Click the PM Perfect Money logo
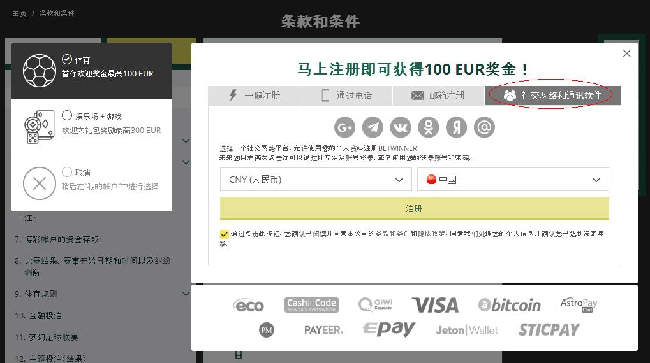Image resolution: width=650 pixels, height=363 pixels. pos(267,330)
